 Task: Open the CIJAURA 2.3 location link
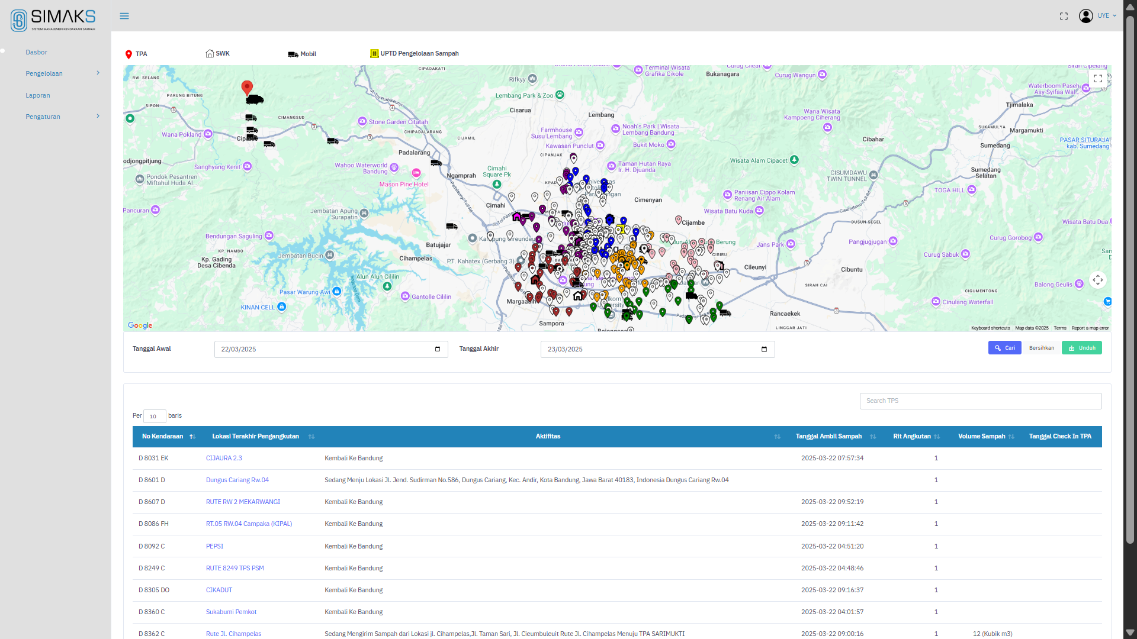pos(224,458)
